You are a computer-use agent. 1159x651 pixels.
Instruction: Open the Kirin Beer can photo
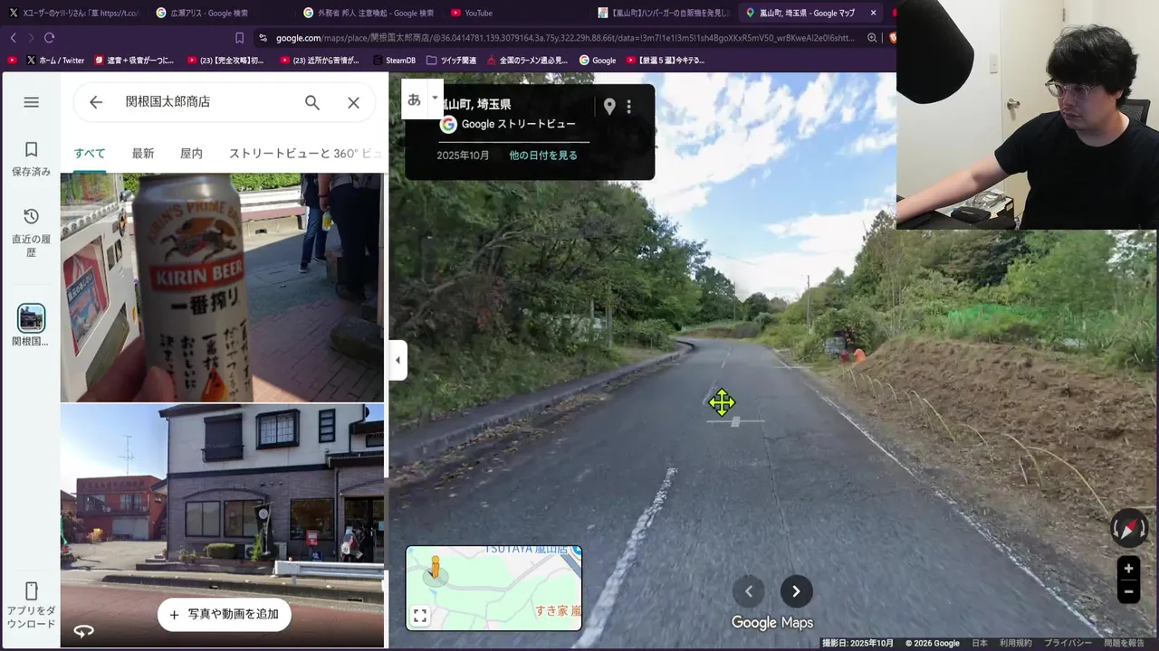(x=222, y=287)
